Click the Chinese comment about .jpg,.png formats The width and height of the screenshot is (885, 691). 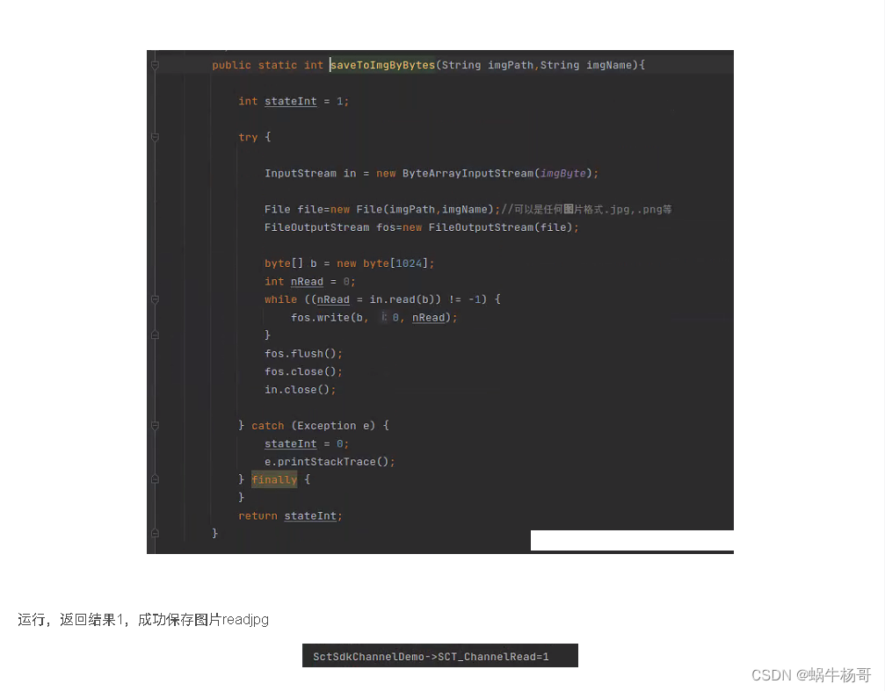(x=586, y=209)
